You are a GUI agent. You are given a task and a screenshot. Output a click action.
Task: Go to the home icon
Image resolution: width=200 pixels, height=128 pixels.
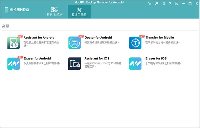(x=163, y=4)
